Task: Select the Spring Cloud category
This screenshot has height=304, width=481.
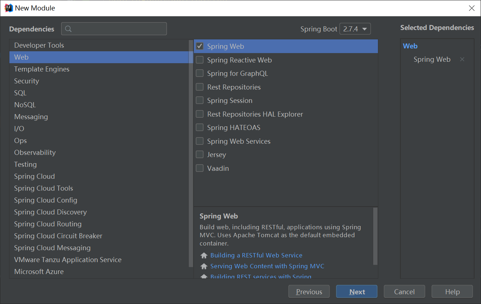Action: click(99, 176)
